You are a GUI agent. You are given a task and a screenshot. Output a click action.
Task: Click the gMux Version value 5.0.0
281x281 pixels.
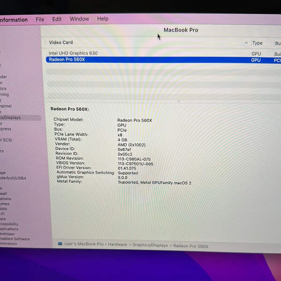point(122,177)
